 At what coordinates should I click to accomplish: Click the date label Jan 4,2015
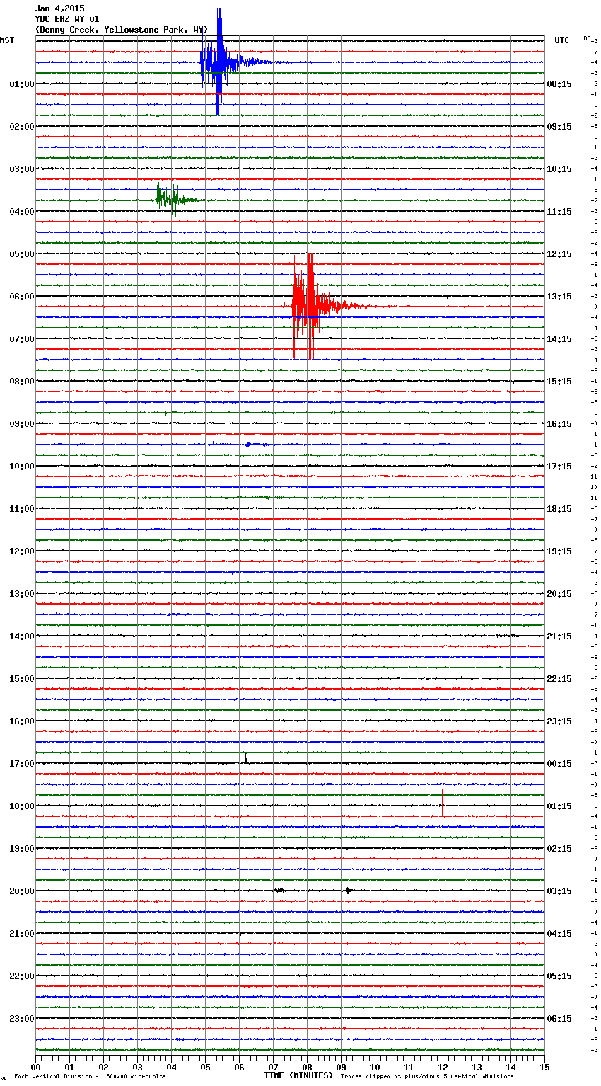pyautogui.click(x=59, y=8)
